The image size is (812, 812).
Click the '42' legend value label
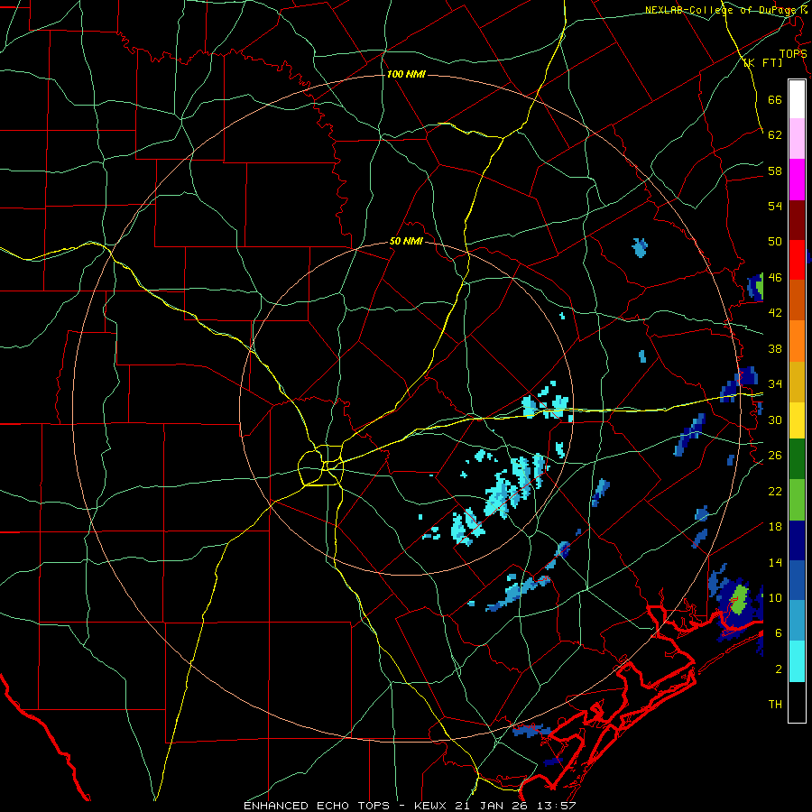coord(775,313)
